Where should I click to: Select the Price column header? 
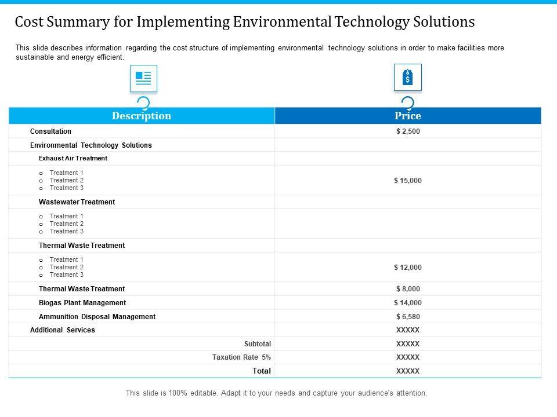click(x=407, y=116)
